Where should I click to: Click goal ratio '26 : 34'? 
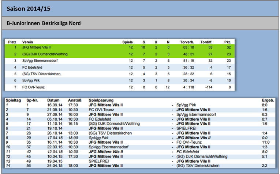pyautogui.click(x=188, y=80)
